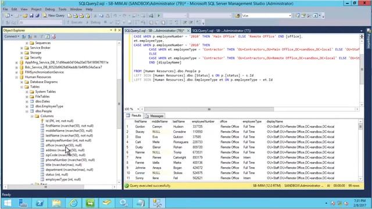
Task: Click the Find in Files icon left of the find box
Action: click(237, 16)
